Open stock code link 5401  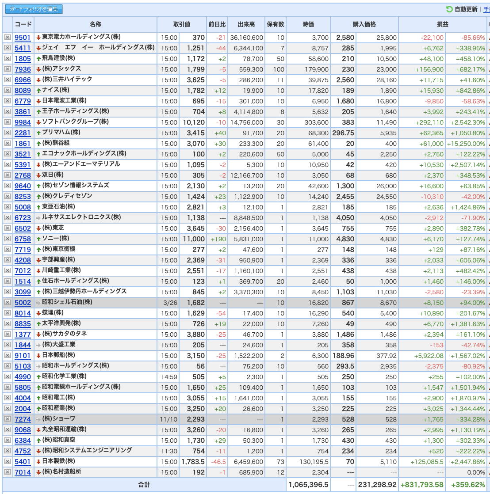[x=23, y=462]
